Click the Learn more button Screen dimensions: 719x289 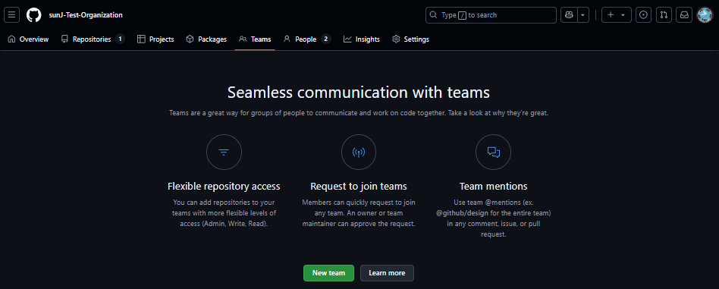[x=387, y=273]
